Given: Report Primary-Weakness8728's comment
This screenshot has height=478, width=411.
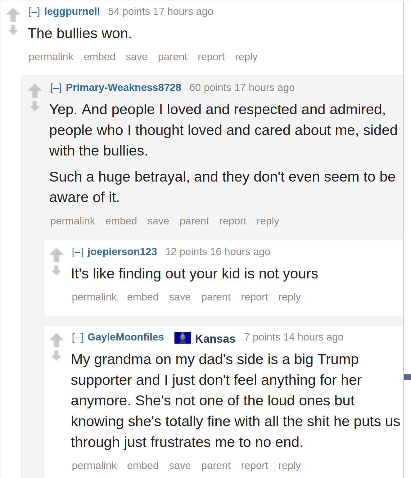Looking at the screenshot, I should (x=233, y=221).
